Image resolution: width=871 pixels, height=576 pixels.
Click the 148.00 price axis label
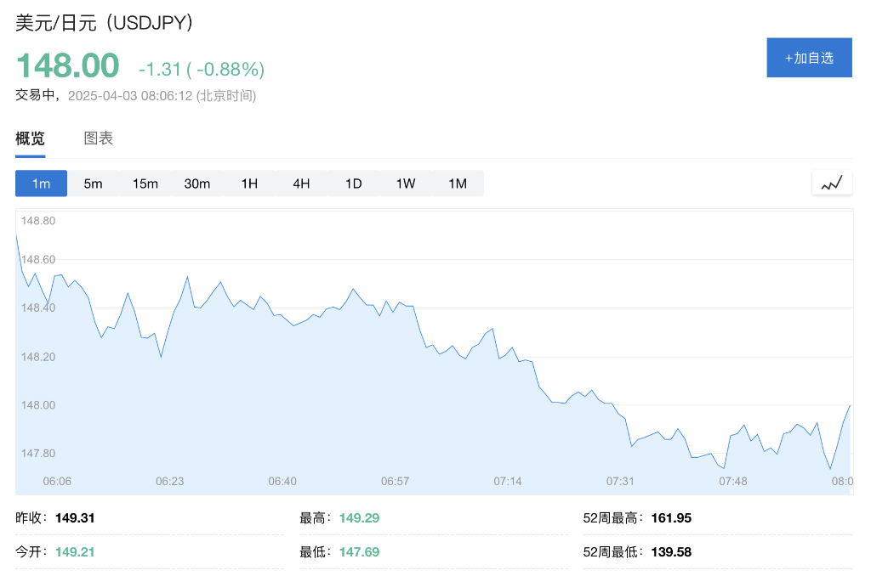pyautogui.click(x=38, y=405)
